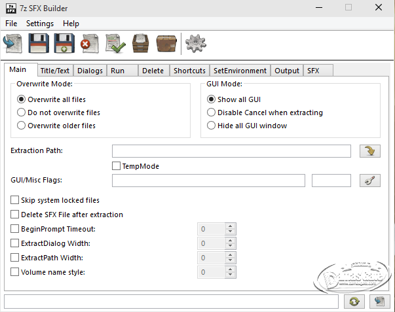
Task: Open GUI/Misc flags wrench tool button
Action: pyautogui.click(x=370, y=181)
